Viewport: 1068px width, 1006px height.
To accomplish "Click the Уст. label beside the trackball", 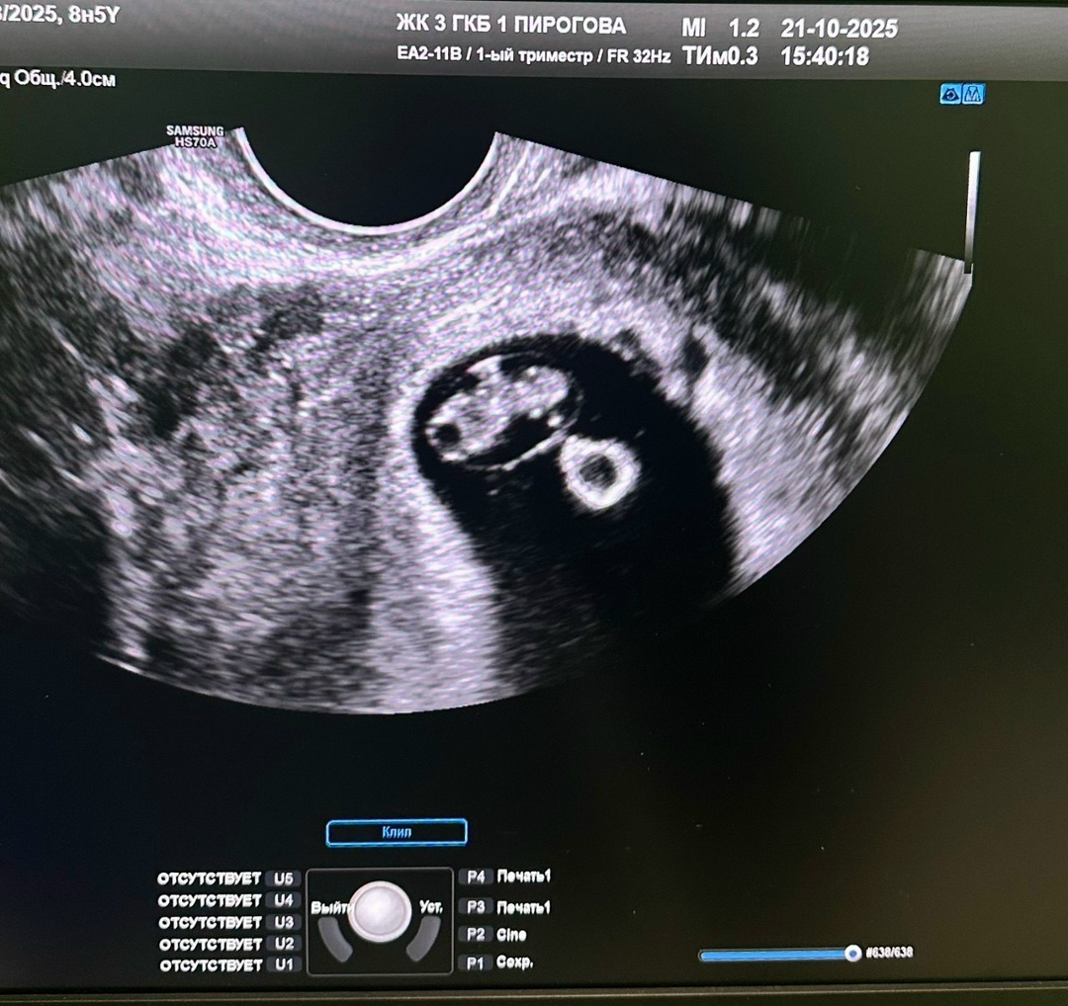I will click(431, 906).
